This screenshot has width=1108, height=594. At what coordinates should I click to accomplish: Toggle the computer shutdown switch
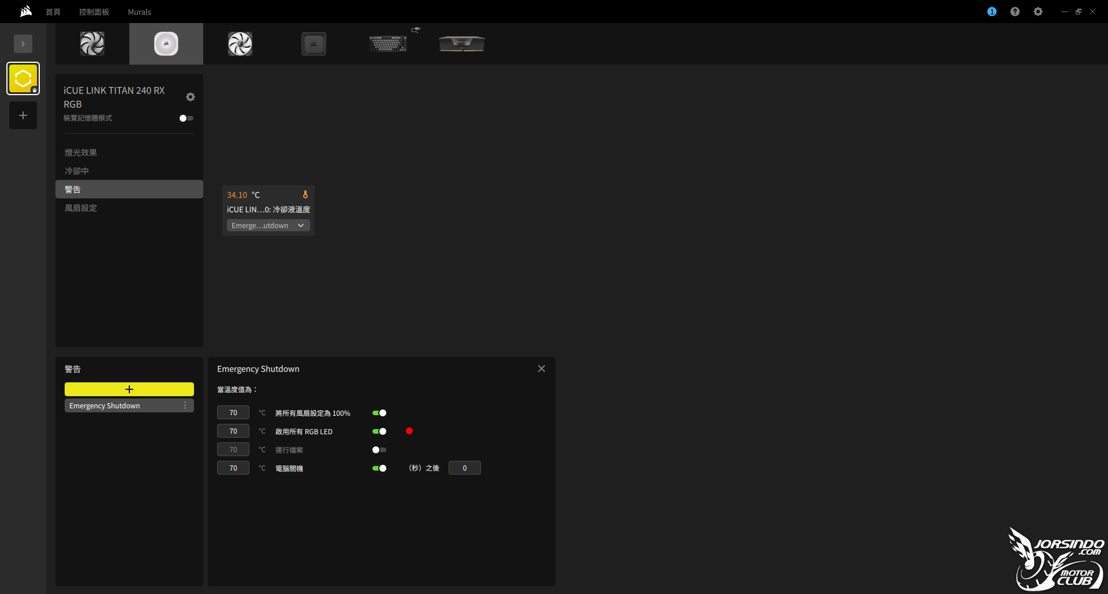pos(379,468)
